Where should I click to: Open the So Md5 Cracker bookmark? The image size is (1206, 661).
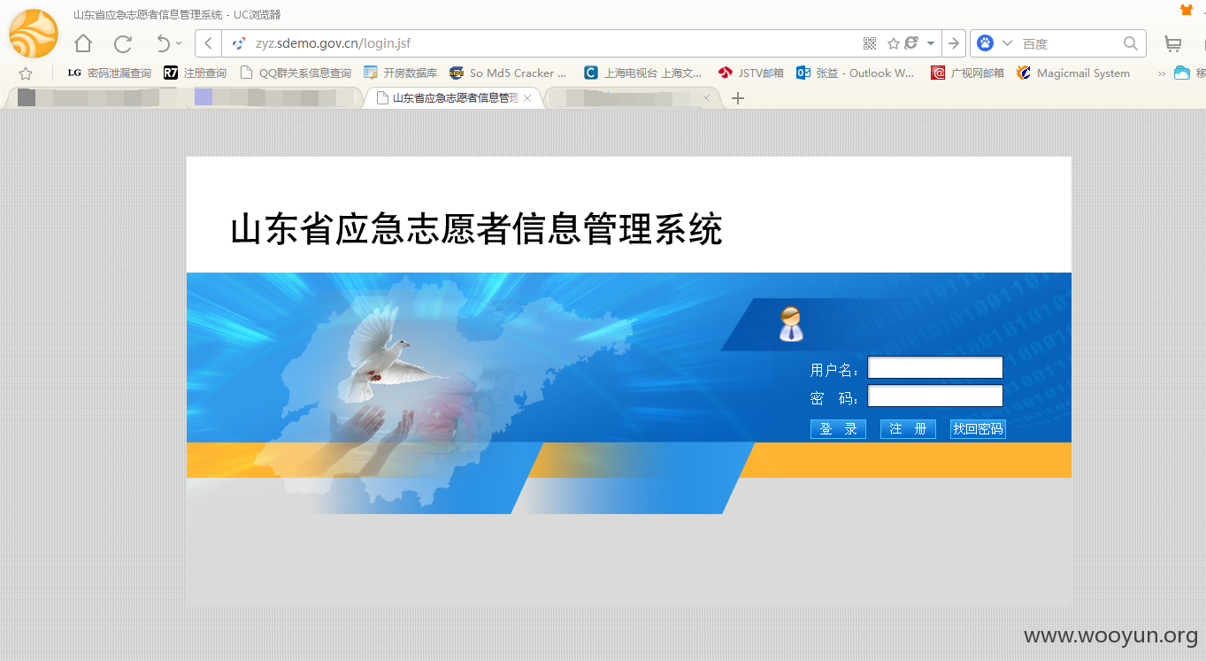click(508, 73)
